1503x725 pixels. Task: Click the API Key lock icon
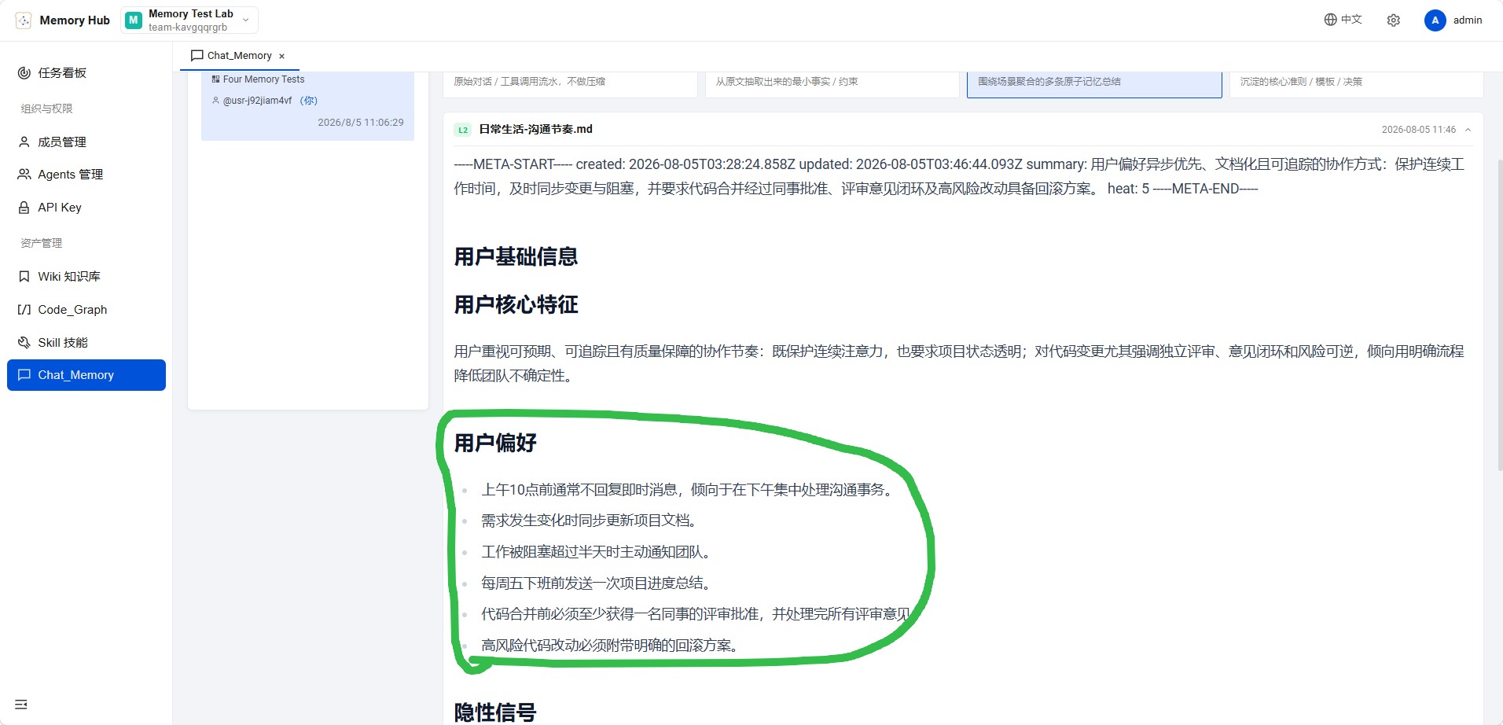24,208
